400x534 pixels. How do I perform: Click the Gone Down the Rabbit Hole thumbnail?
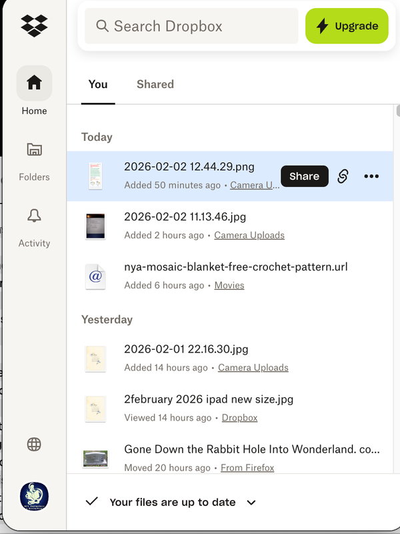click(96, 458)
